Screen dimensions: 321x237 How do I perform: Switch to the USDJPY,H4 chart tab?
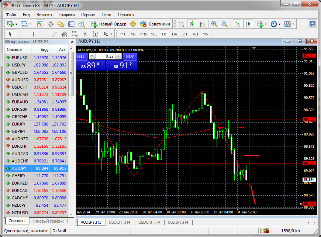pos(178,222)
